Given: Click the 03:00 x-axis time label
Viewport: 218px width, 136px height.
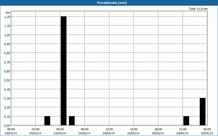Looking at the screenshot, I should [x=36, y=129].
